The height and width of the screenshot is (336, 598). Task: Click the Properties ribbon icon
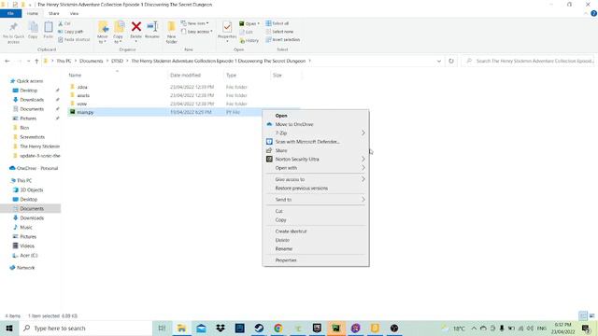coord(227,27)
